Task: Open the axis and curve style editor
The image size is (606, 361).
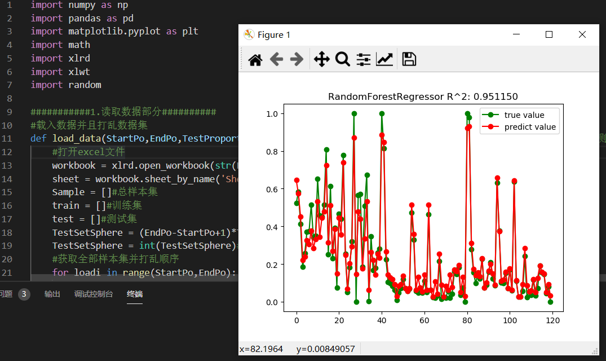Action: tap(384, 59)
